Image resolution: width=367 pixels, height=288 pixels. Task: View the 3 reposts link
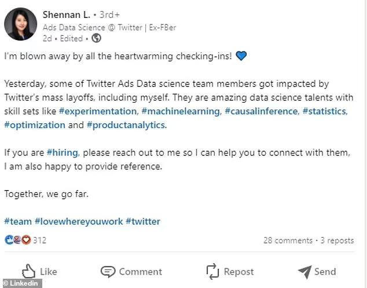point(337,240)
